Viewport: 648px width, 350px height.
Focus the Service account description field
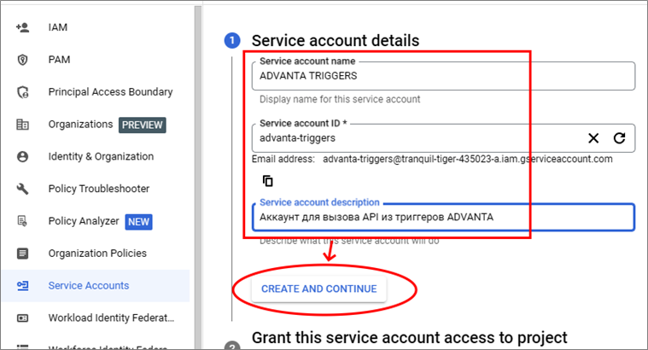pos(443,217)
